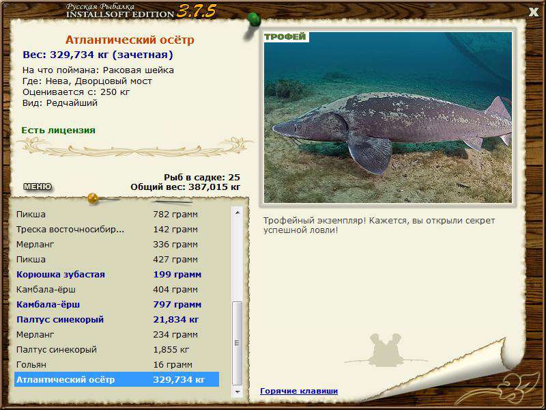Open the Горячие клавиши link
The image size is (546, 410).
pyautogui.click(x=299, y=391)
